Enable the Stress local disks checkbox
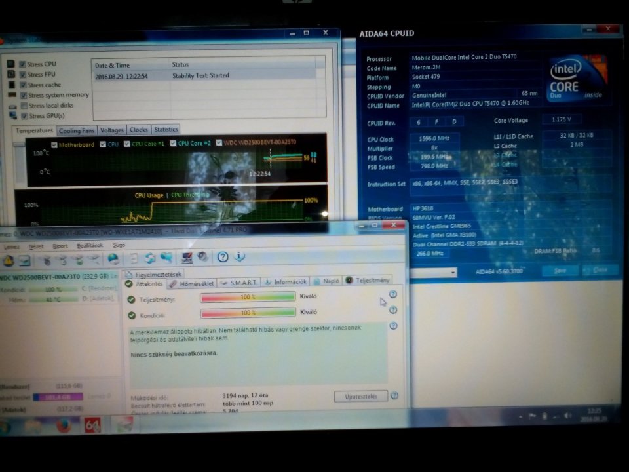Image resolution: width=629 pixels, height=472 pixels. click(24, 106)
